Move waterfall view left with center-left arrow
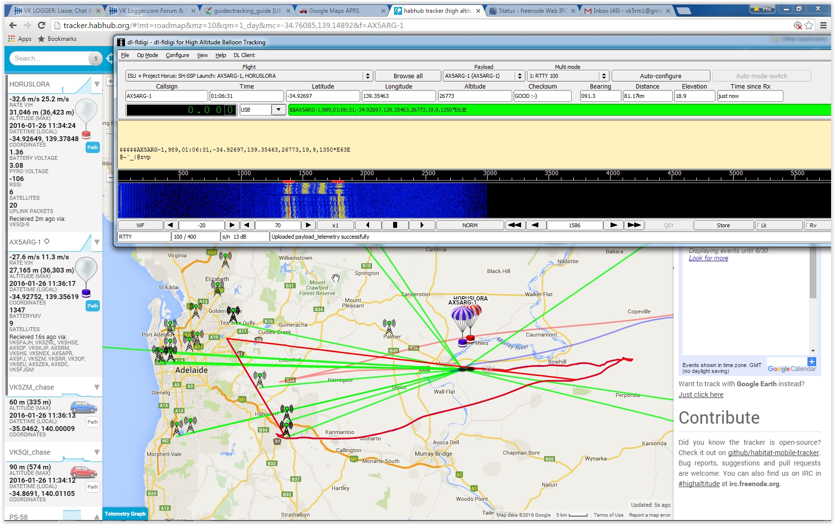Image resolution: width=835 pixels, height=525 pixels. [368, 225]
